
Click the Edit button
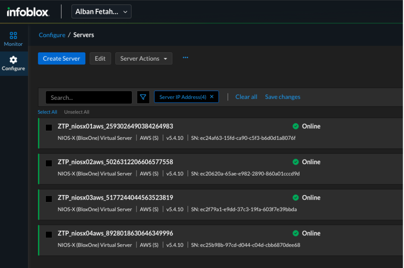coord(100,58)
